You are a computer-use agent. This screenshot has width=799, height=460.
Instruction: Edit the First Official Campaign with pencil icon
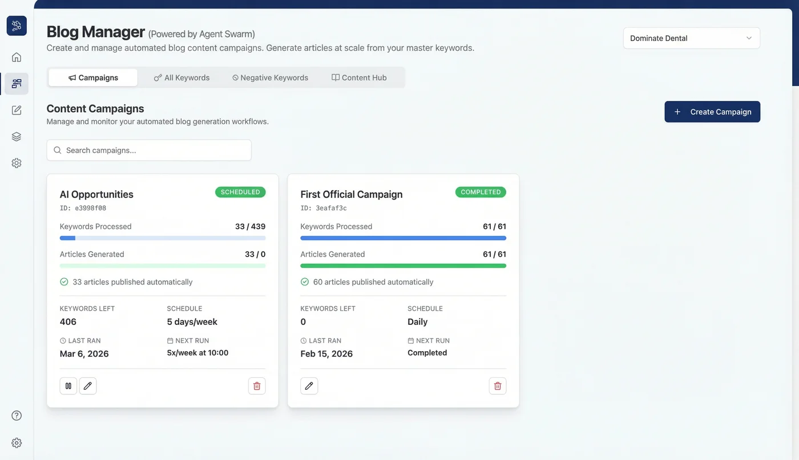pos(309,385)
